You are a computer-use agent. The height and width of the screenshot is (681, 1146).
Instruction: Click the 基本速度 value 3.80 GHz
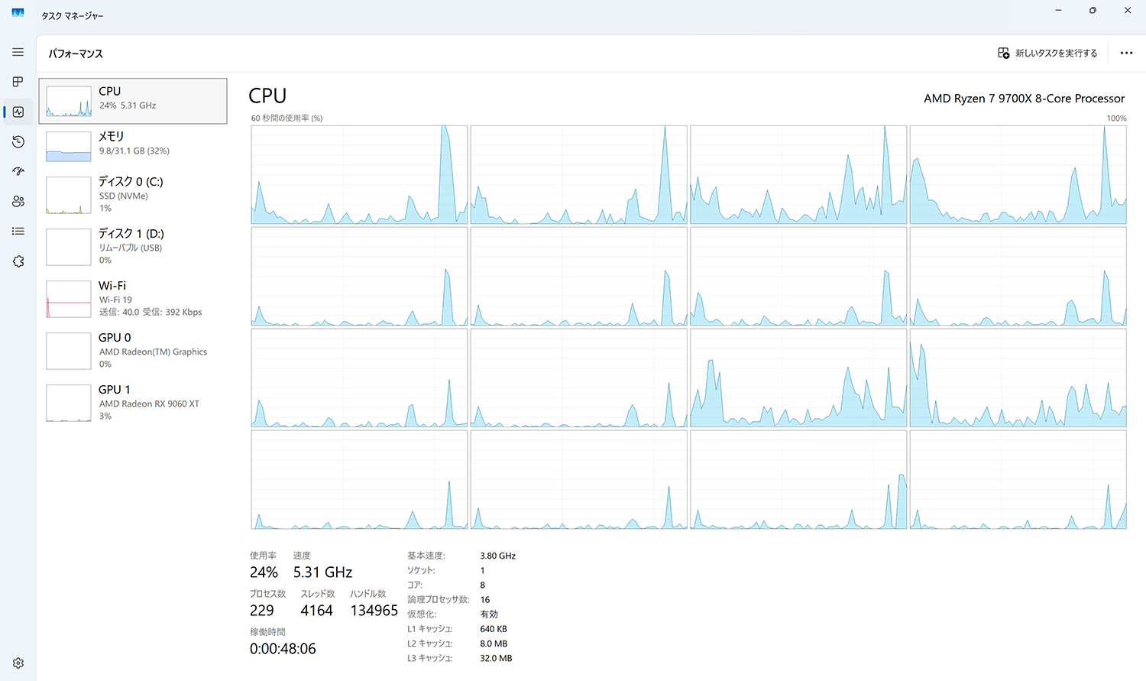coord(497,556)
